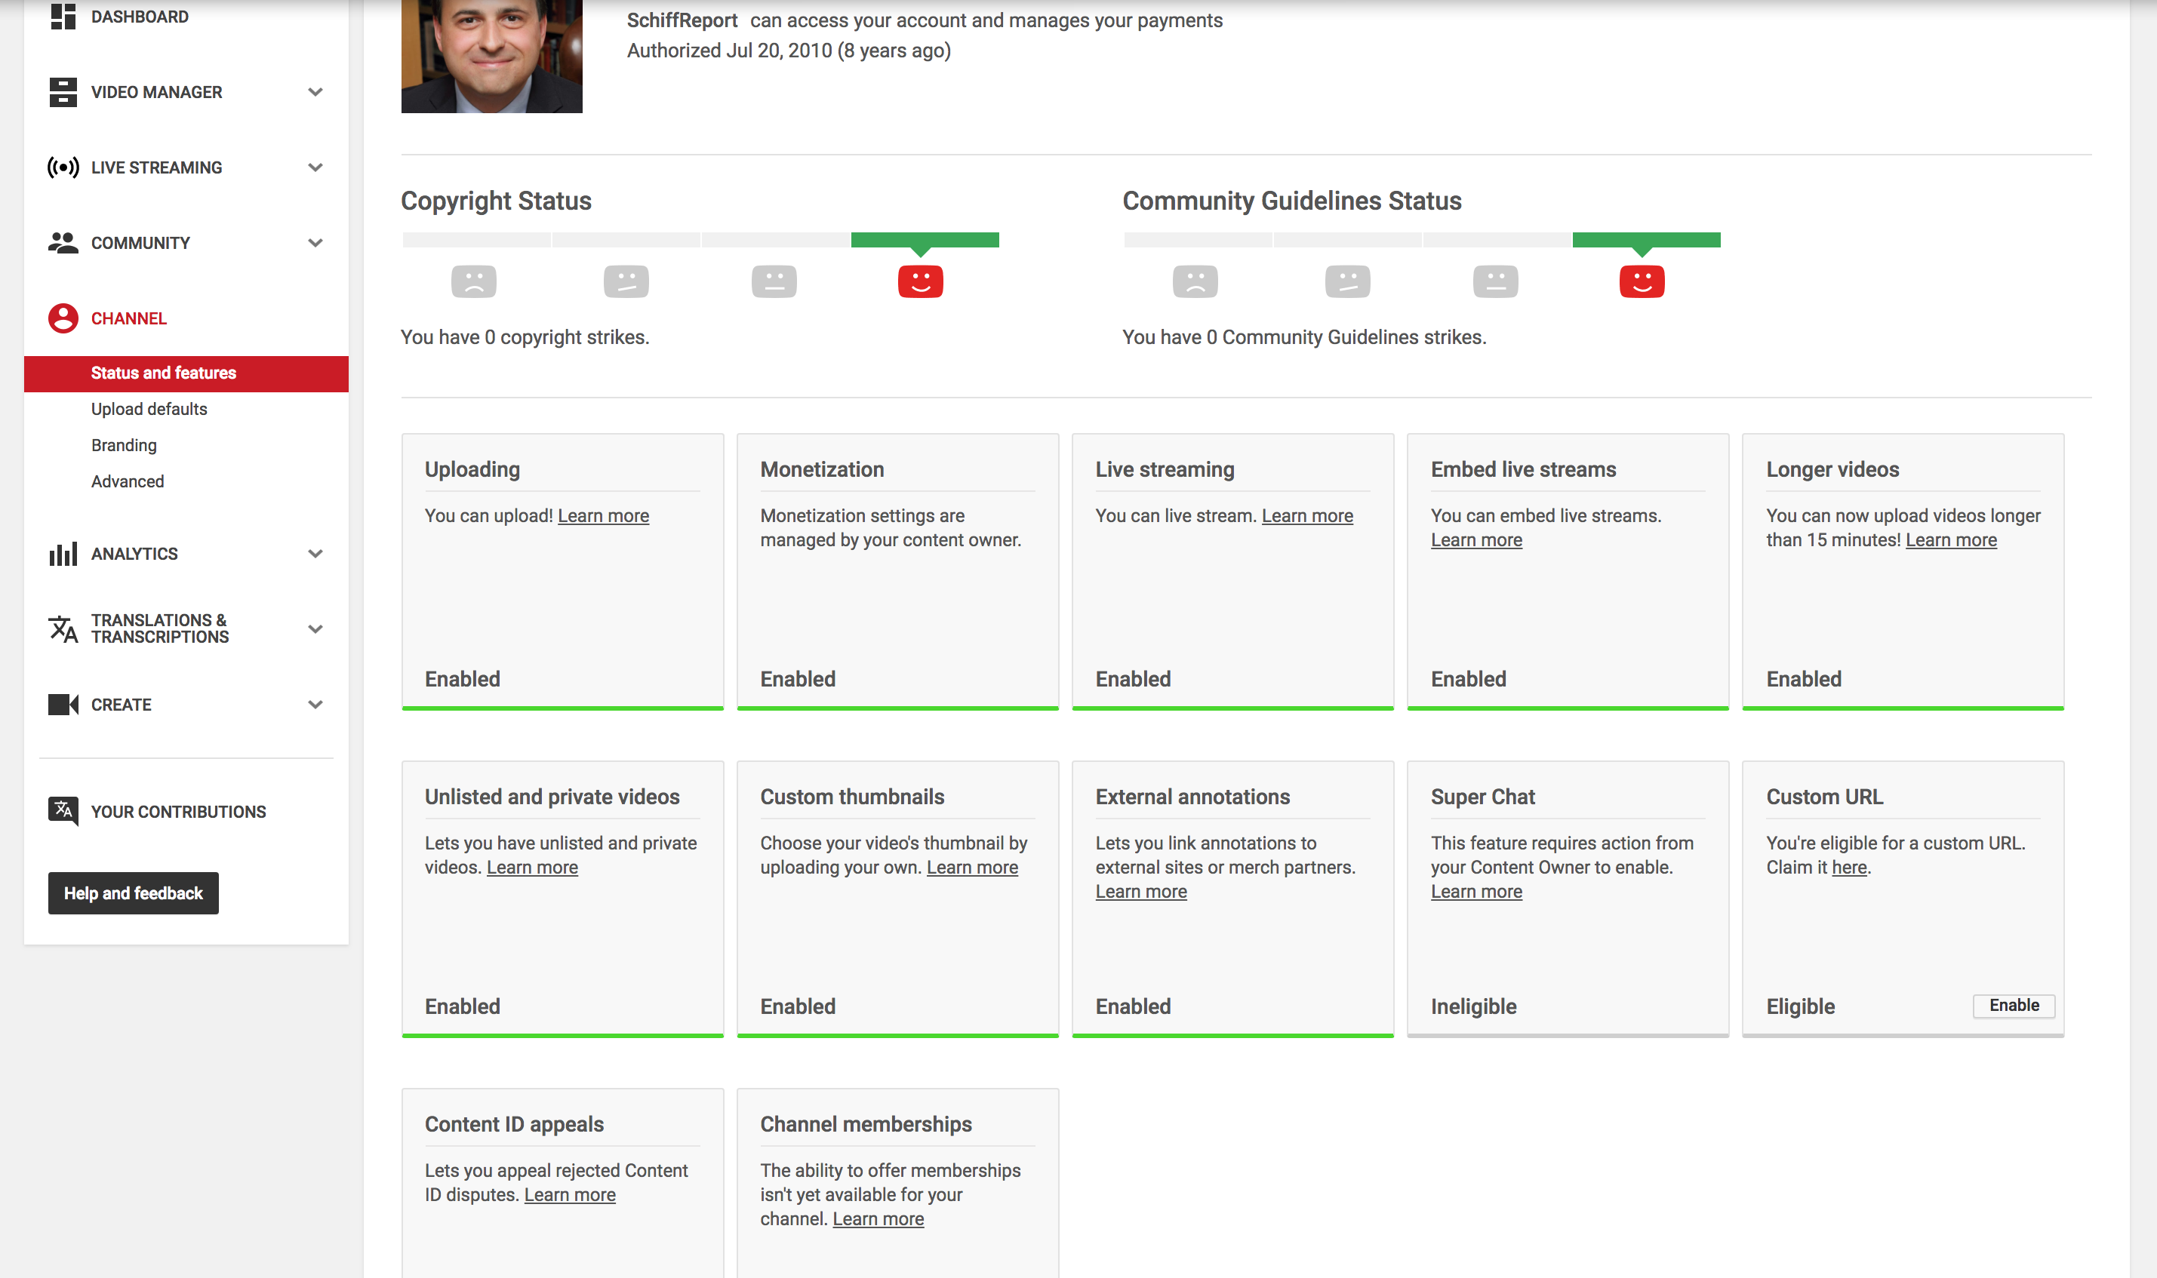The height and width of the screenshot is (1278, 2157).
Task: Click the green Copyright Status progress bar
Action: click(925, 239)
